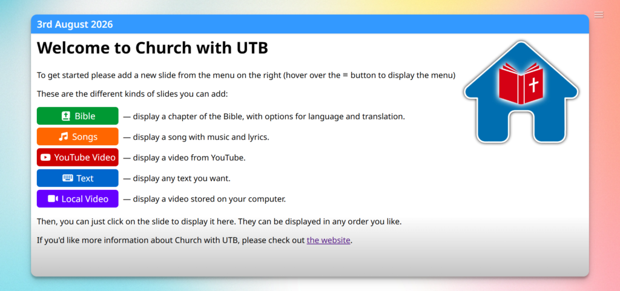Screen dimensions: 620x291
Task: Click the music note icon on Songs
Action: [63, 137]
